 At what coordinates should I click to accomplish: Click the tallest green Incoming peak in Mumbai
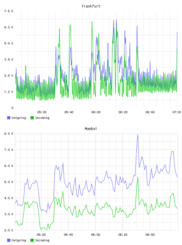point(138,177)
